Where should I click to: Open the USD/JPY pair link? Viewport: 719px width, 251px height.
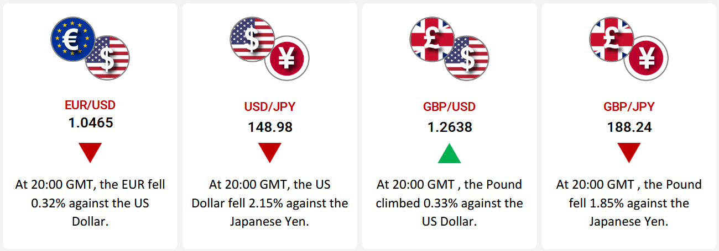point(270,106)
